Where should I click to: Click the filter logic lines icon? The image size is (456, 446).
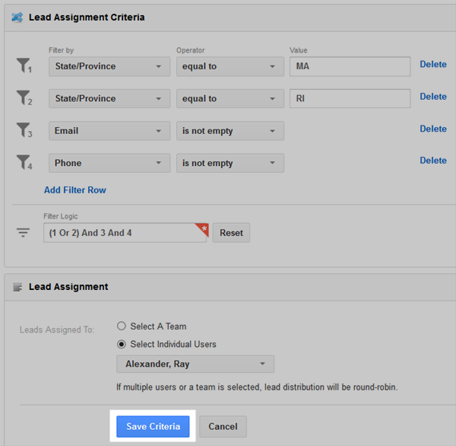pyautogui.click(x=23, y=232)
